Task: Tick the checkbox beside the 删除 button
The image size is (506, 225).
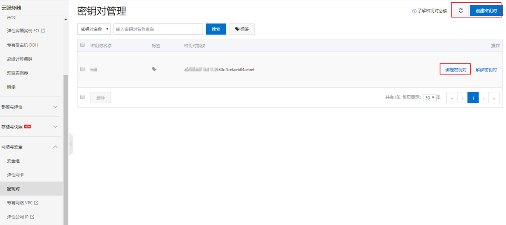Action: (x=82, y=97)
